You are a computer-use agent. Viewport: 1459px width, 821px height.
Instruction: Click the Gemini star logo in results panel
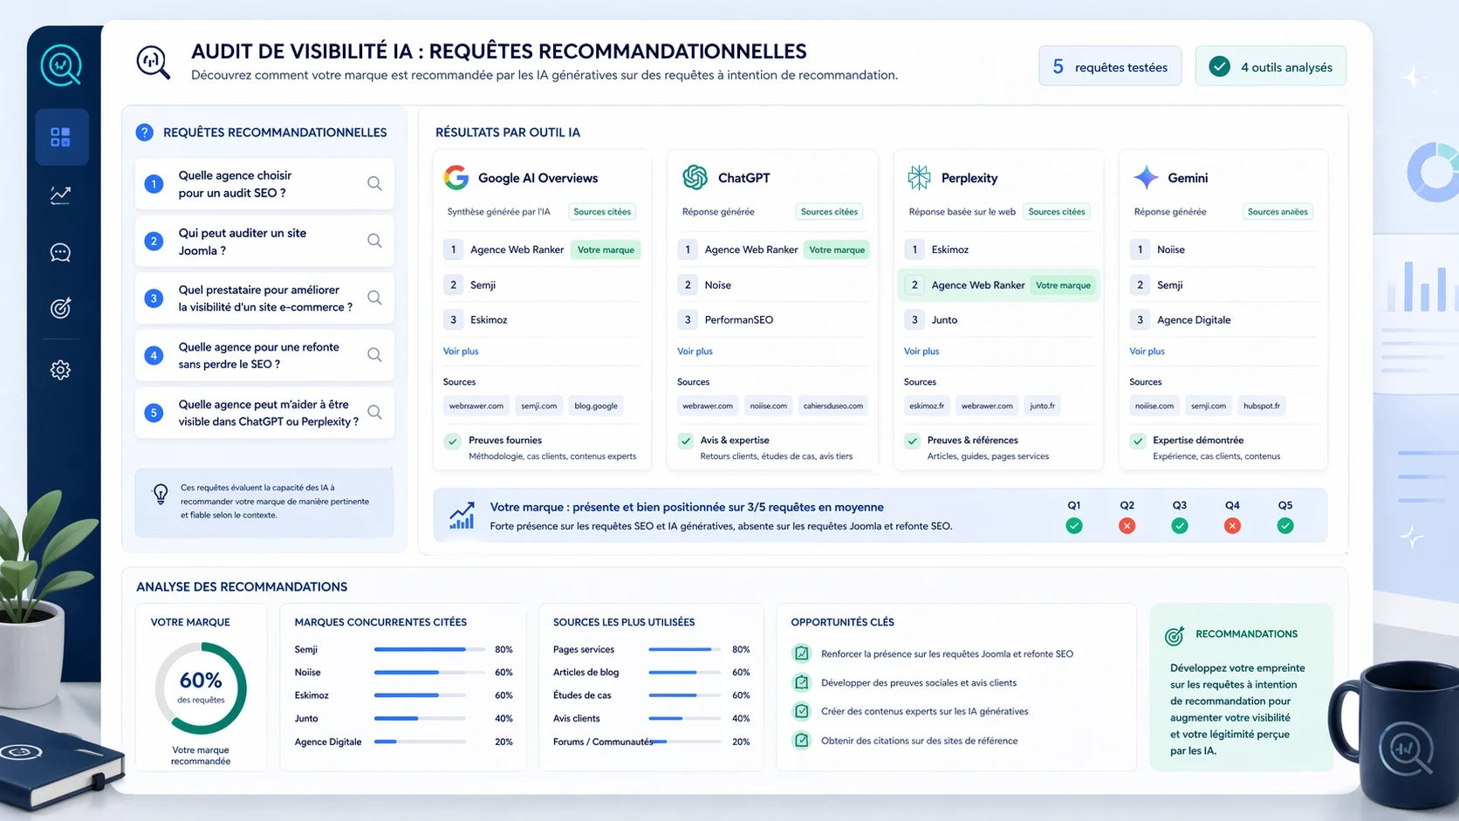(1147, 178)
